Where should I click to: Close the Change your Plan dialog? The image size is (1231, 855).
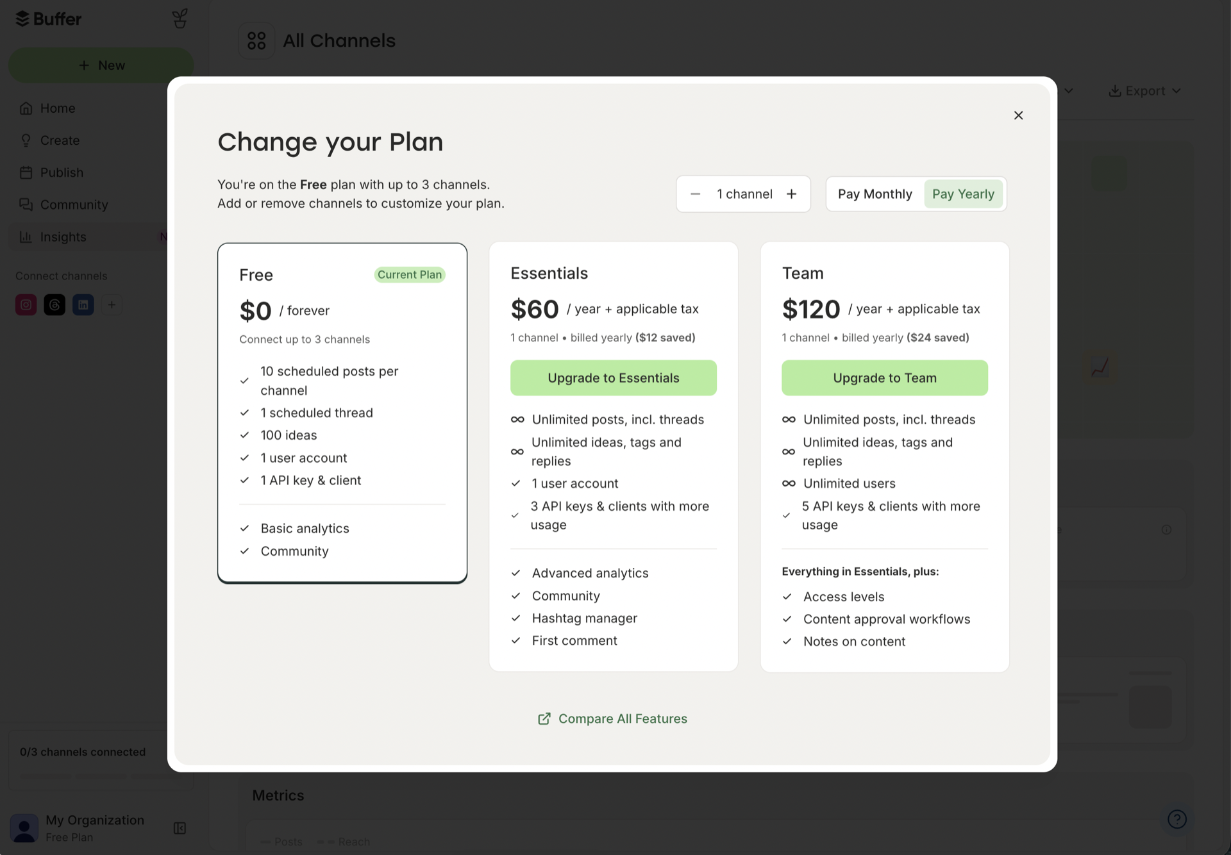pyautogui.click(x=1018, y=115)
